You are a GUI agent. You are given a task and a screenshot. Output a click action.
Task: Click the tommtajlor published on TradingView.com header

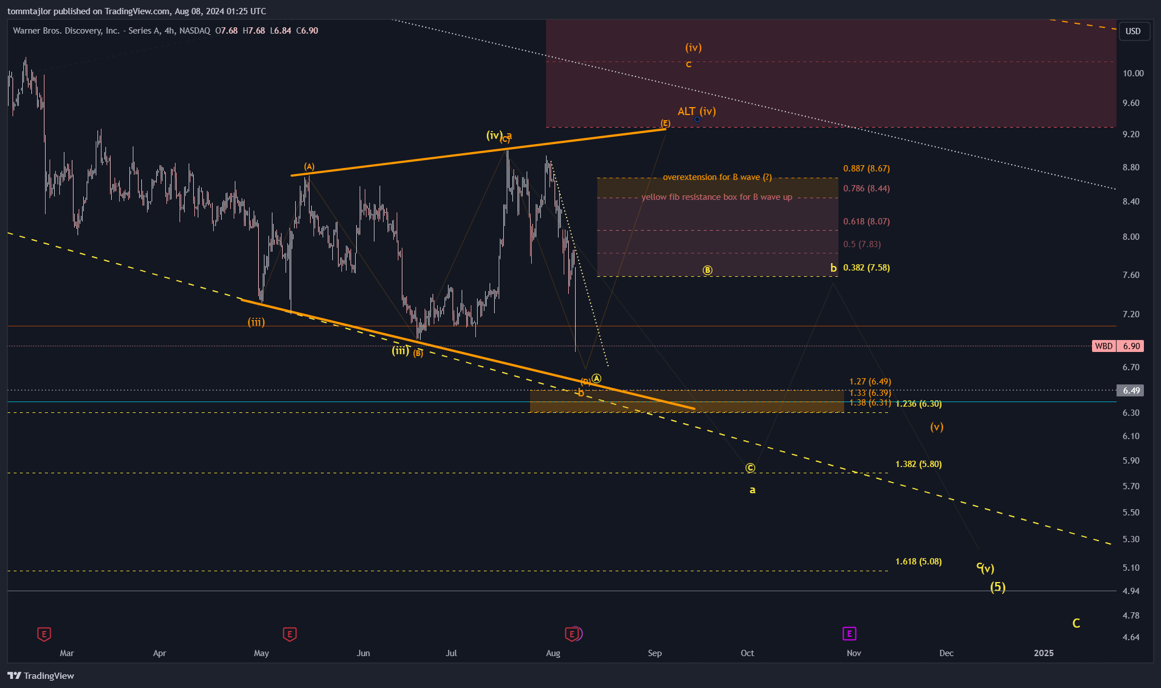(137, 11)
